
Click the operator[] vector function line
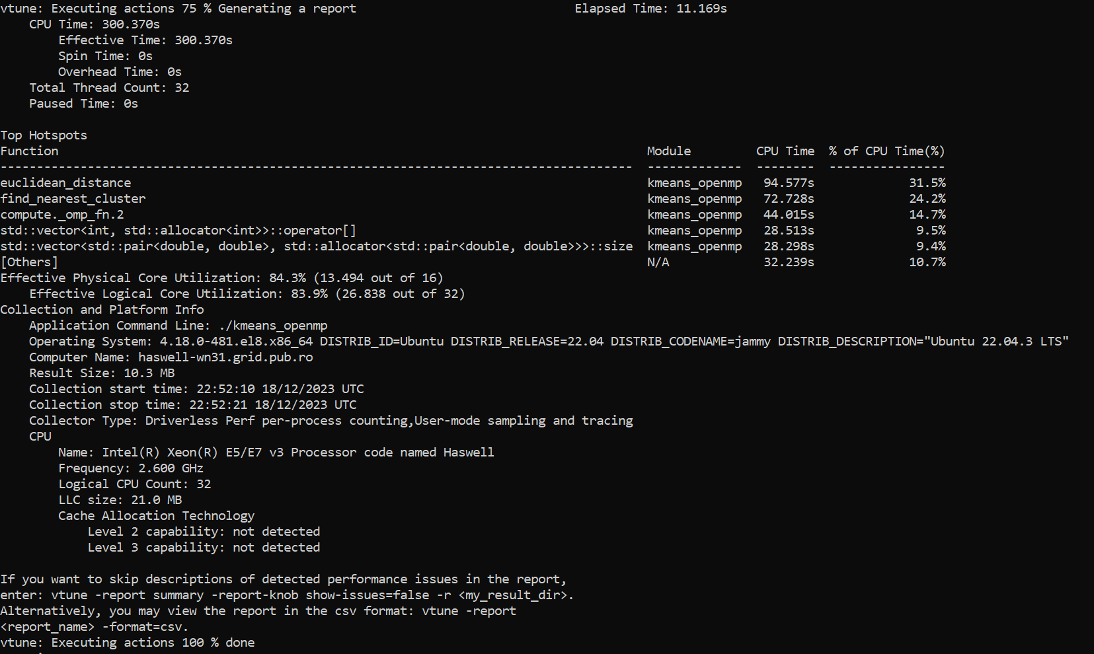tap(178, 231)
